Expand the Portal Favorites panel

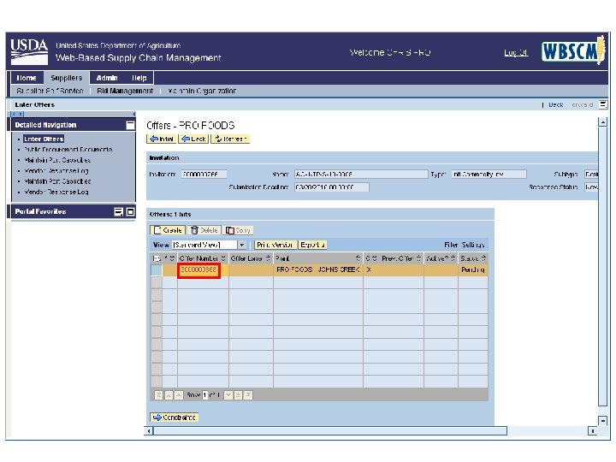tap(130, 212)
